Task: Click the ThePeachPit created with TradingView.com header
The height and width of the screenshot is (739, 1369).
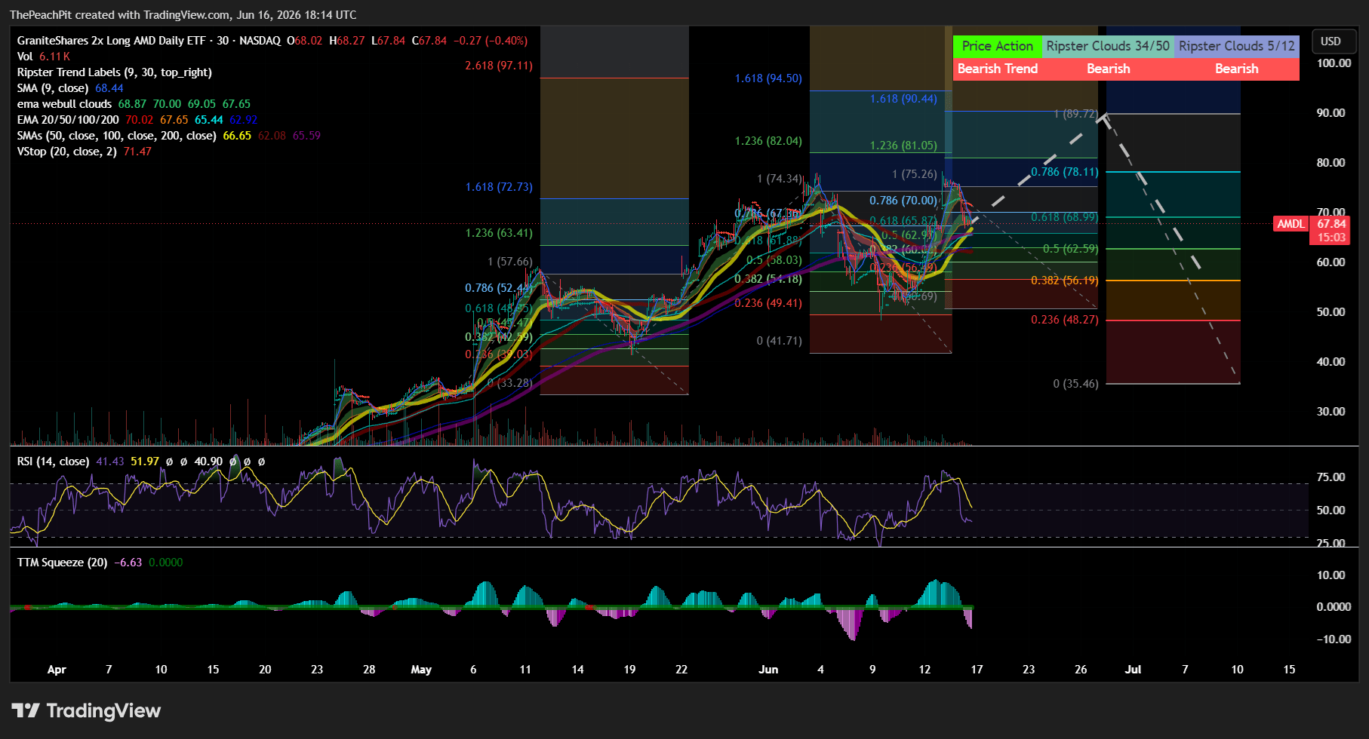Action: [x=183, y=15]
